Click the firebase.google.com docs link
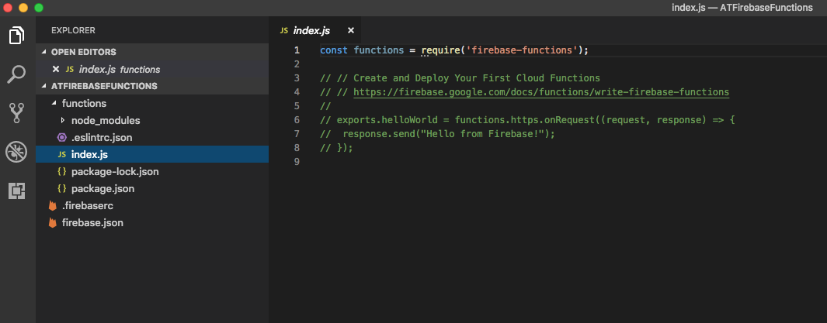The height and width of the screenshot is (323, 827). click(540, 91)
